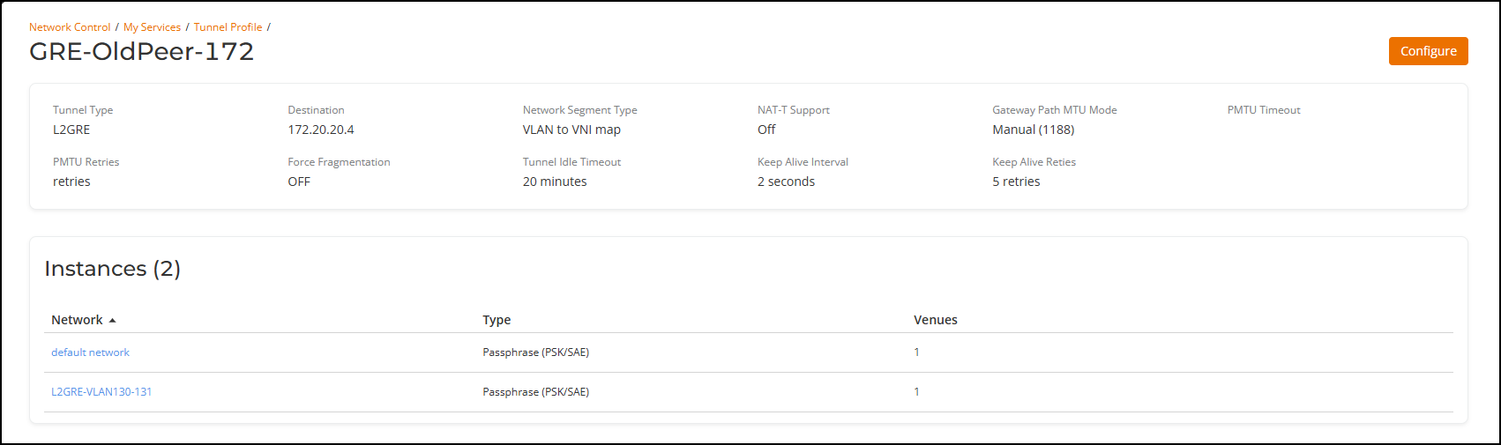Click the Passphrase type in L2GRE-VLAN130-131 row
Image resolution: width=1501 pixels, height=445 pixels.
tap(535, 392)
